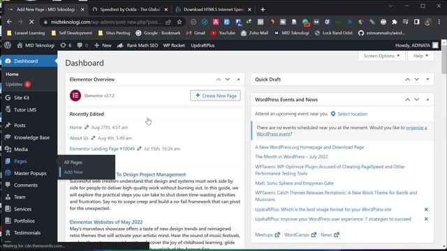Open the Rank Math SEO admin bar menu
Image resolution: width=447 pixels, height=251 pixels.
138,45
